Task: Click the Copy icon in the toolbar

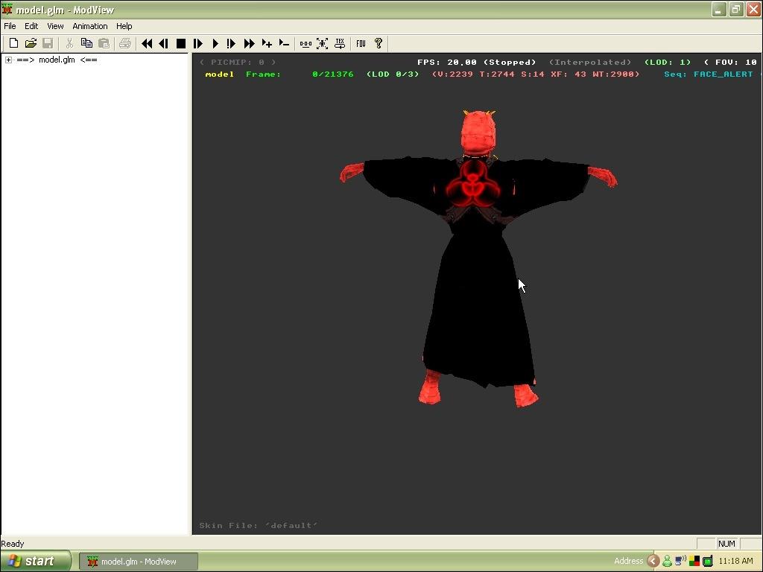Action: [86, 44]
